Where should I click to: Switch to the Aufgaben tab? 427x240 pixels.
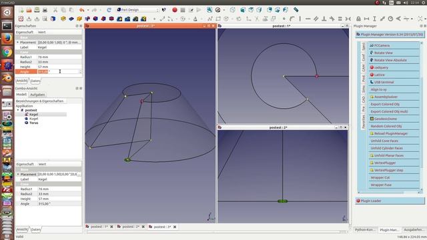37,95
